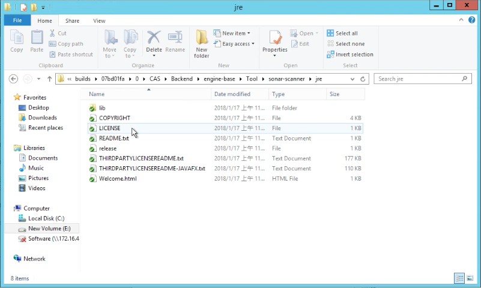Open the Properties dropdown arrow

275,56
